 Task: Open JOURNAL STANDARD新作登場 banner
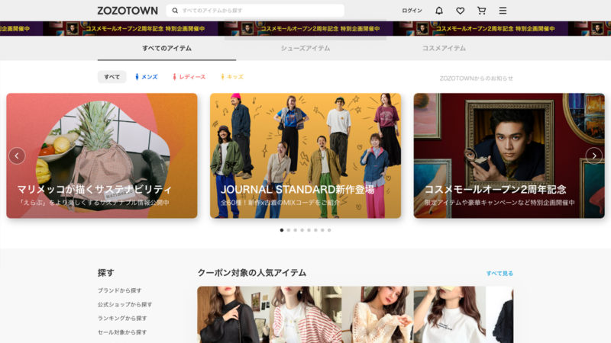pyautogui.click(x=305, y=155)
